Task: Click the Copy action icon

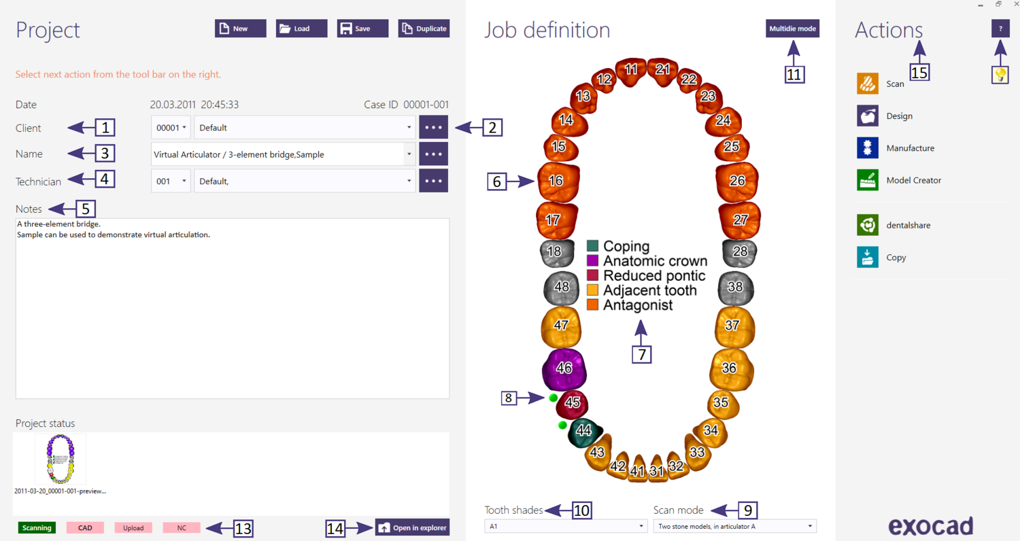Action: 868,258
